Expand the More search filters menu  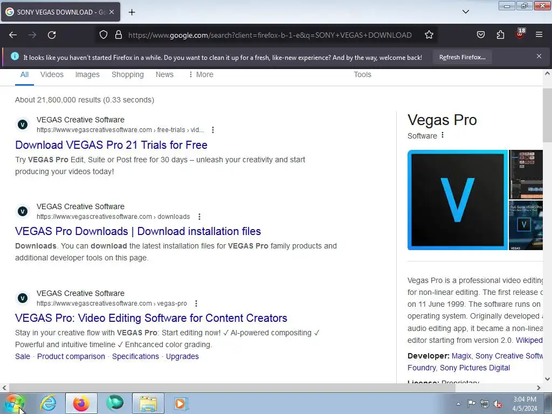tap(201, 74)
